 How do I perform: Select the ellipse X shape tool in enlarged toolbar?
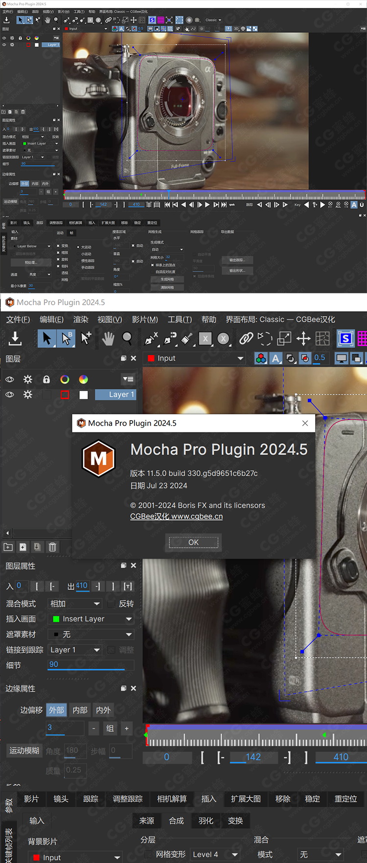coord(224,339)
